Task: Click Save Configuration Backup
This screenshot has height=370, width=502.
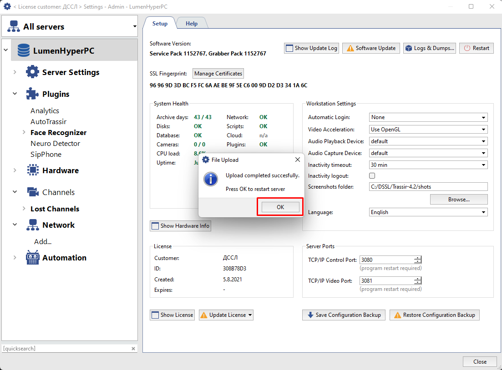Action: tap(344, 315)
